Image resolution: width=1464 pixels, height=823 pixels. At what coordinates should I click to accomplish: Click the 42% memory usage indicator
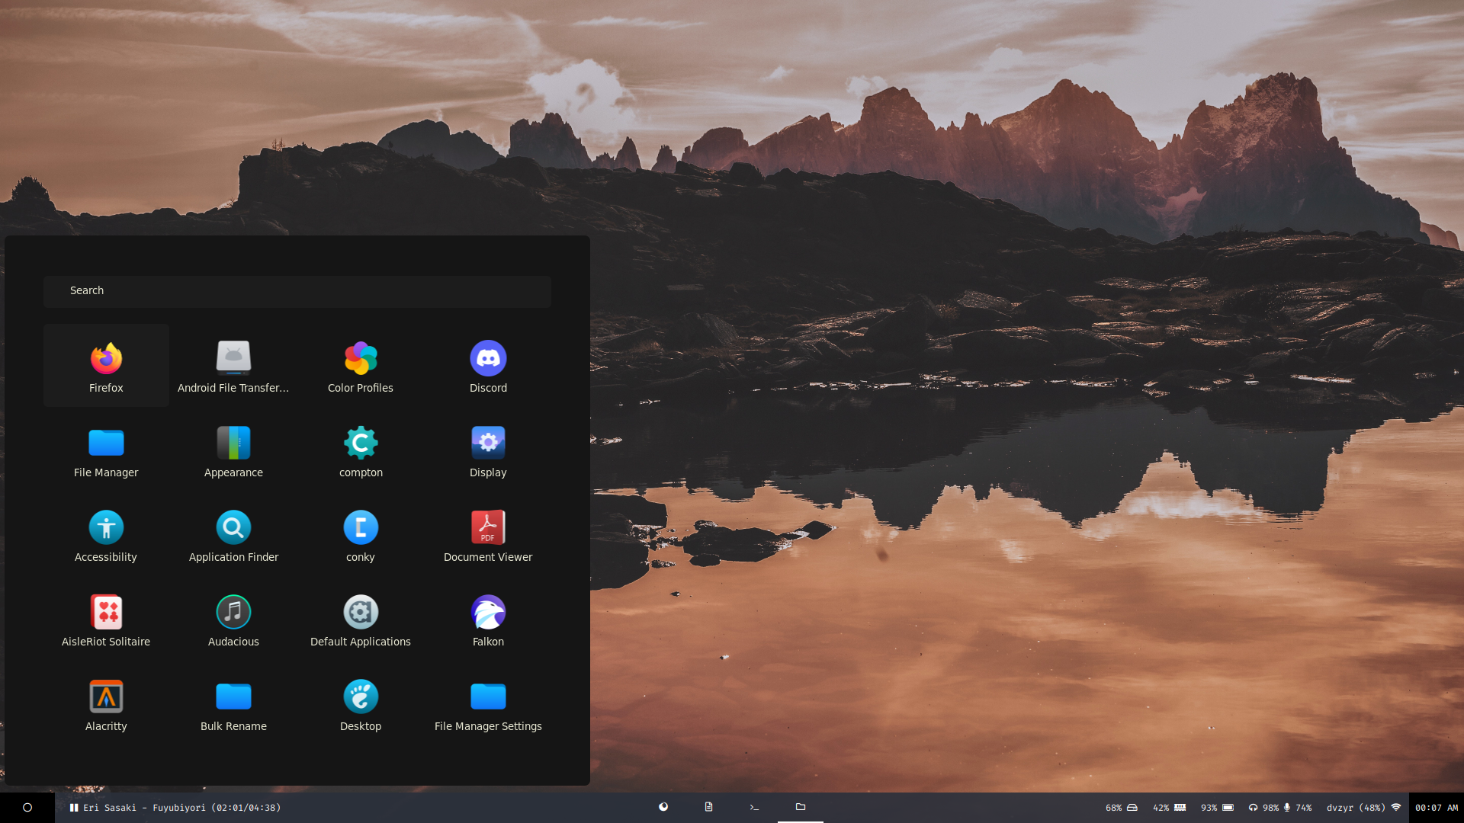(1169, 808)
